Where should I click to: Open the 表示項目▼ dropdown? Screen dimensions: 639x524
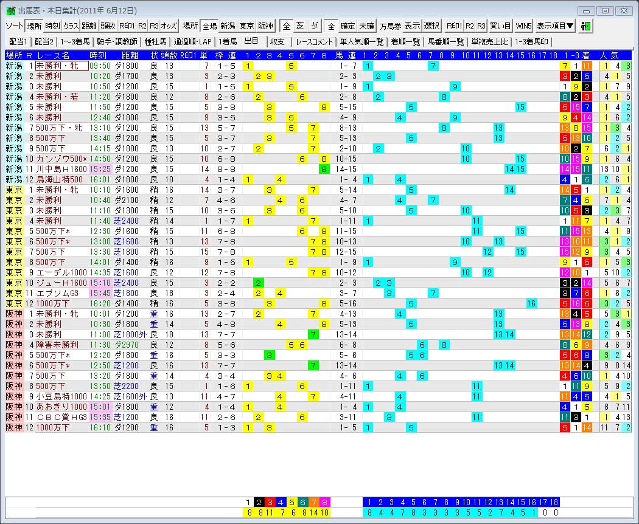(554, 26)
